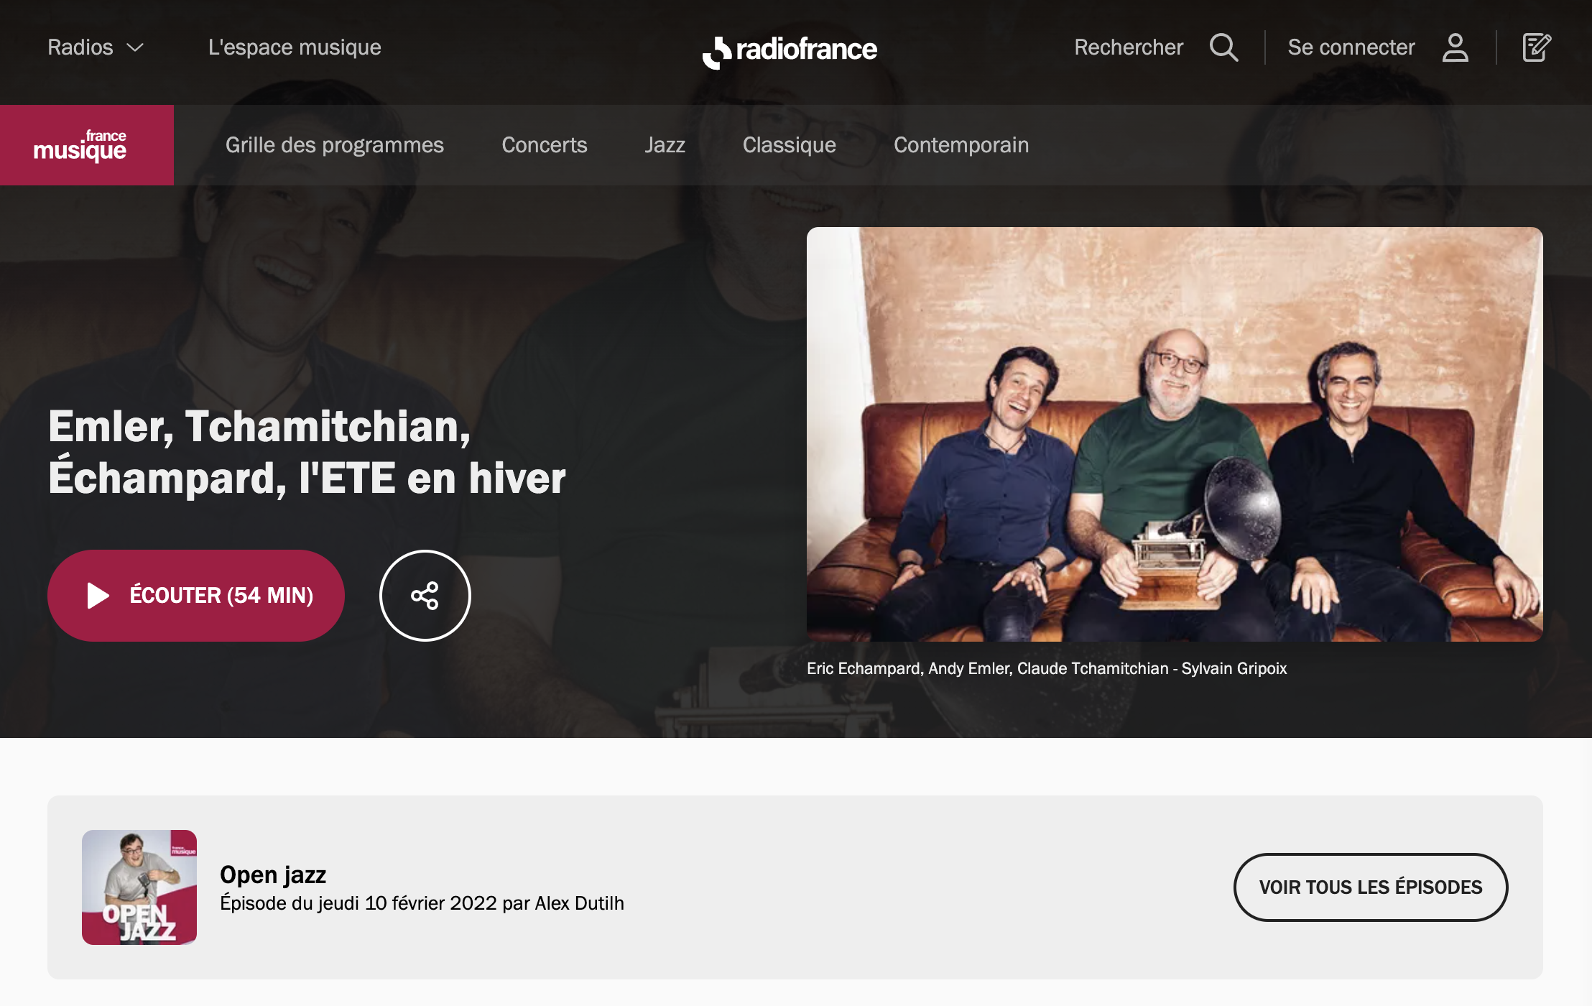The image size is (1592, 1006).
Task: Click the play triangle in Écouter button
Action: pos(98,596)
